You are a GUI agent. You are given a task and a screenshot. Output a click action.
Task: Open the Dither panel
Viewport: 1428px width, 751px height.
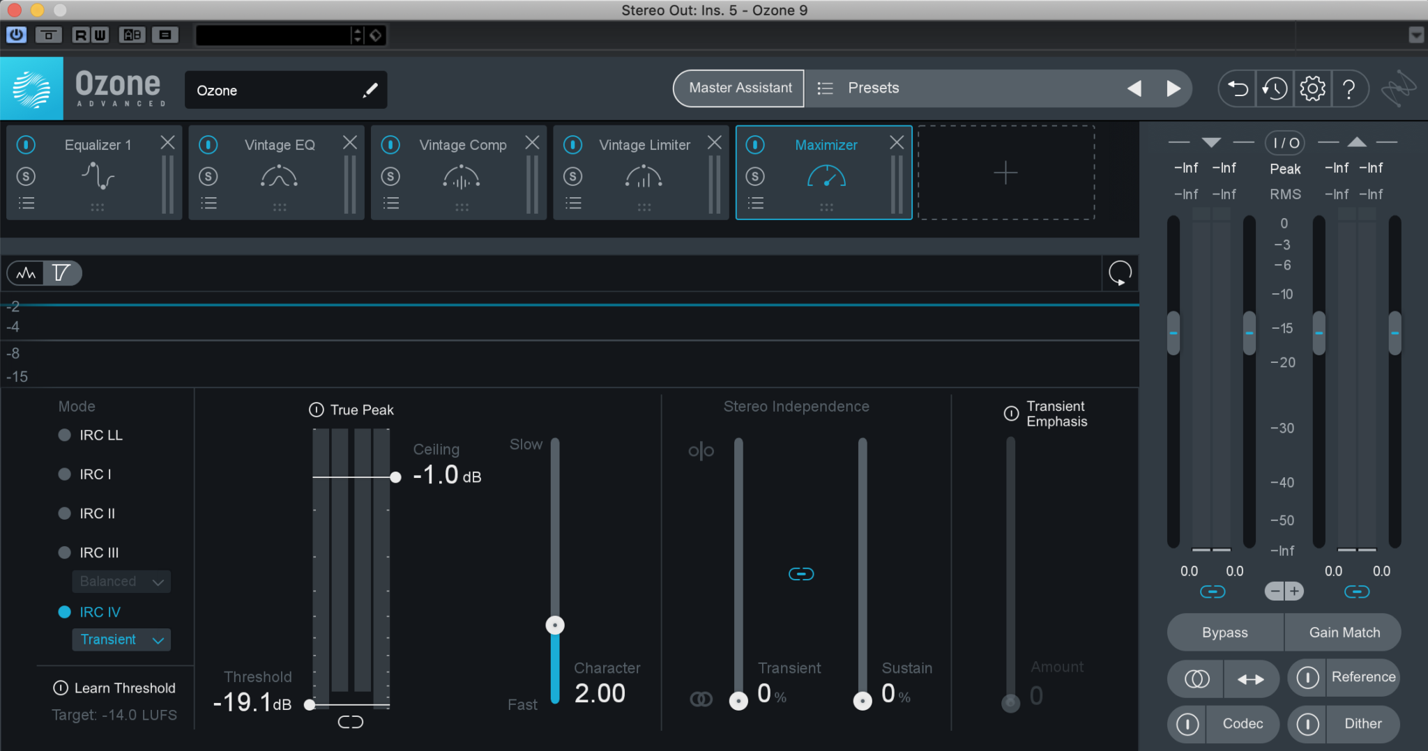[x=1362, y=724]
